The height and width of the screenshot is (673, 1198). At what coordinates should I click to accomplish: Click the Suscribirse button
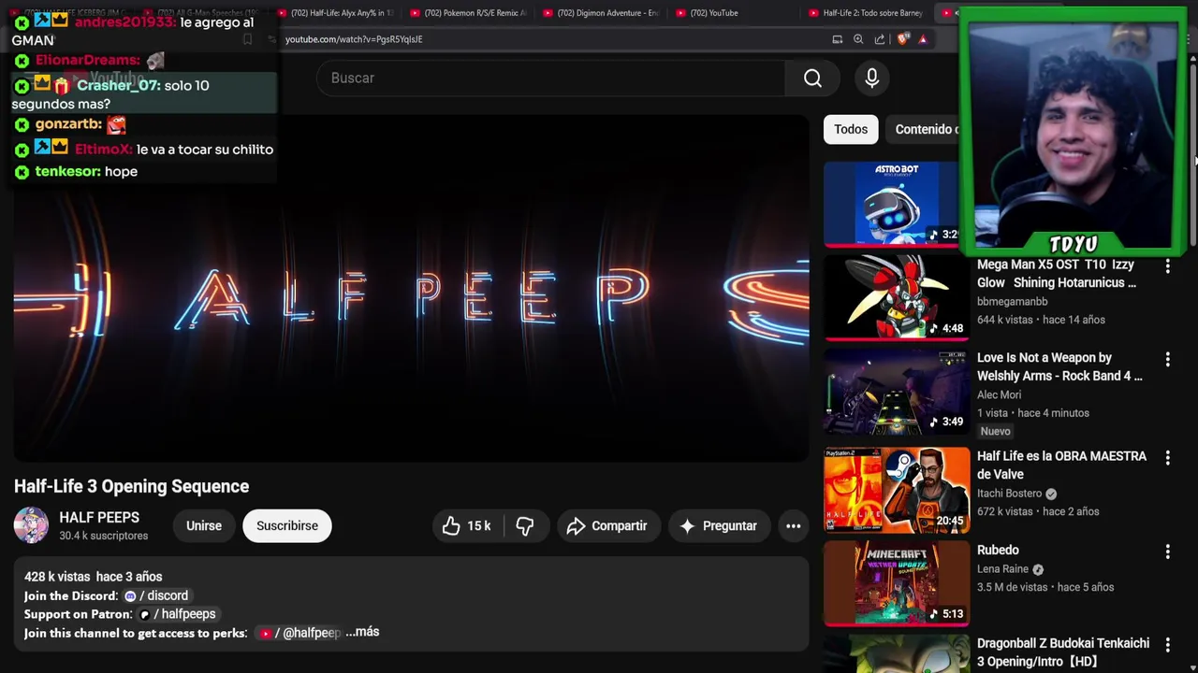tap(287, 525)
